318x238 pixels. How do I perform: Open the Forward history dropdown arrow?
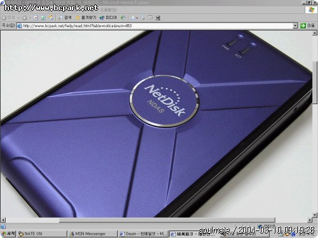pyautogui.click(x=30, y=18)
